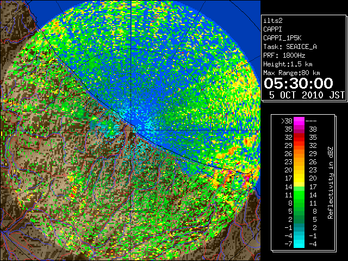Pick the bright green band in the dBZ legend
This screenshot has width=348, height=261.
coord(299,195)
